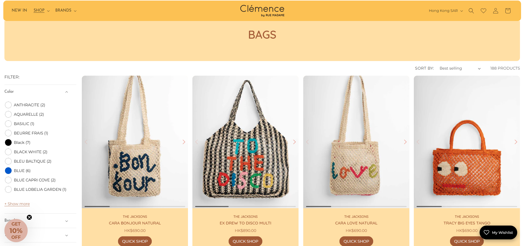Open the Hong Kong SAR region selector
523x246 pixels.
(x=446, y=11)
